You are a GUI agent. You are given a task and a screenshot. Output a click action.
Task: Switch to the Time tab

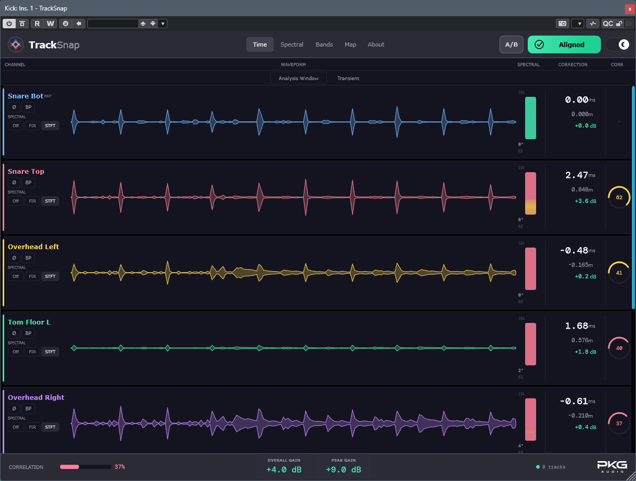click(x=260, y=44)
